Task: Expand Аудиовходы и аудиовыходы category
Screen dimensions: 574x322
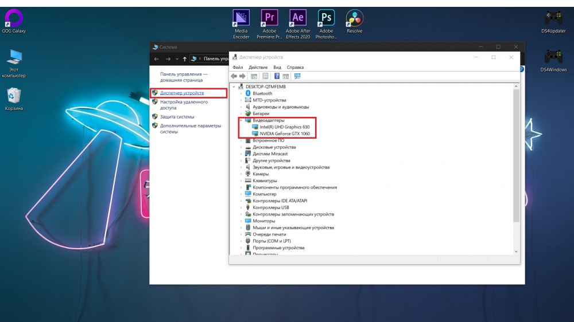Action: 241,107
